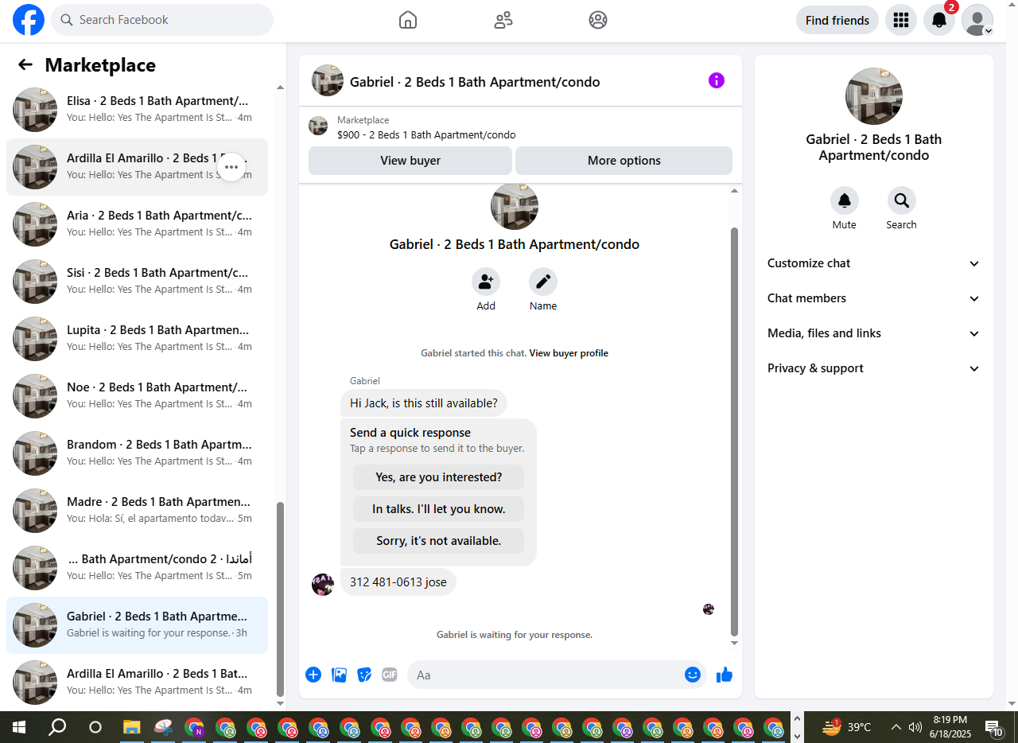Screen dimensions: 1018x743
Task: Open File Explorer from the taskbar
Action: (x=131, y=727)
